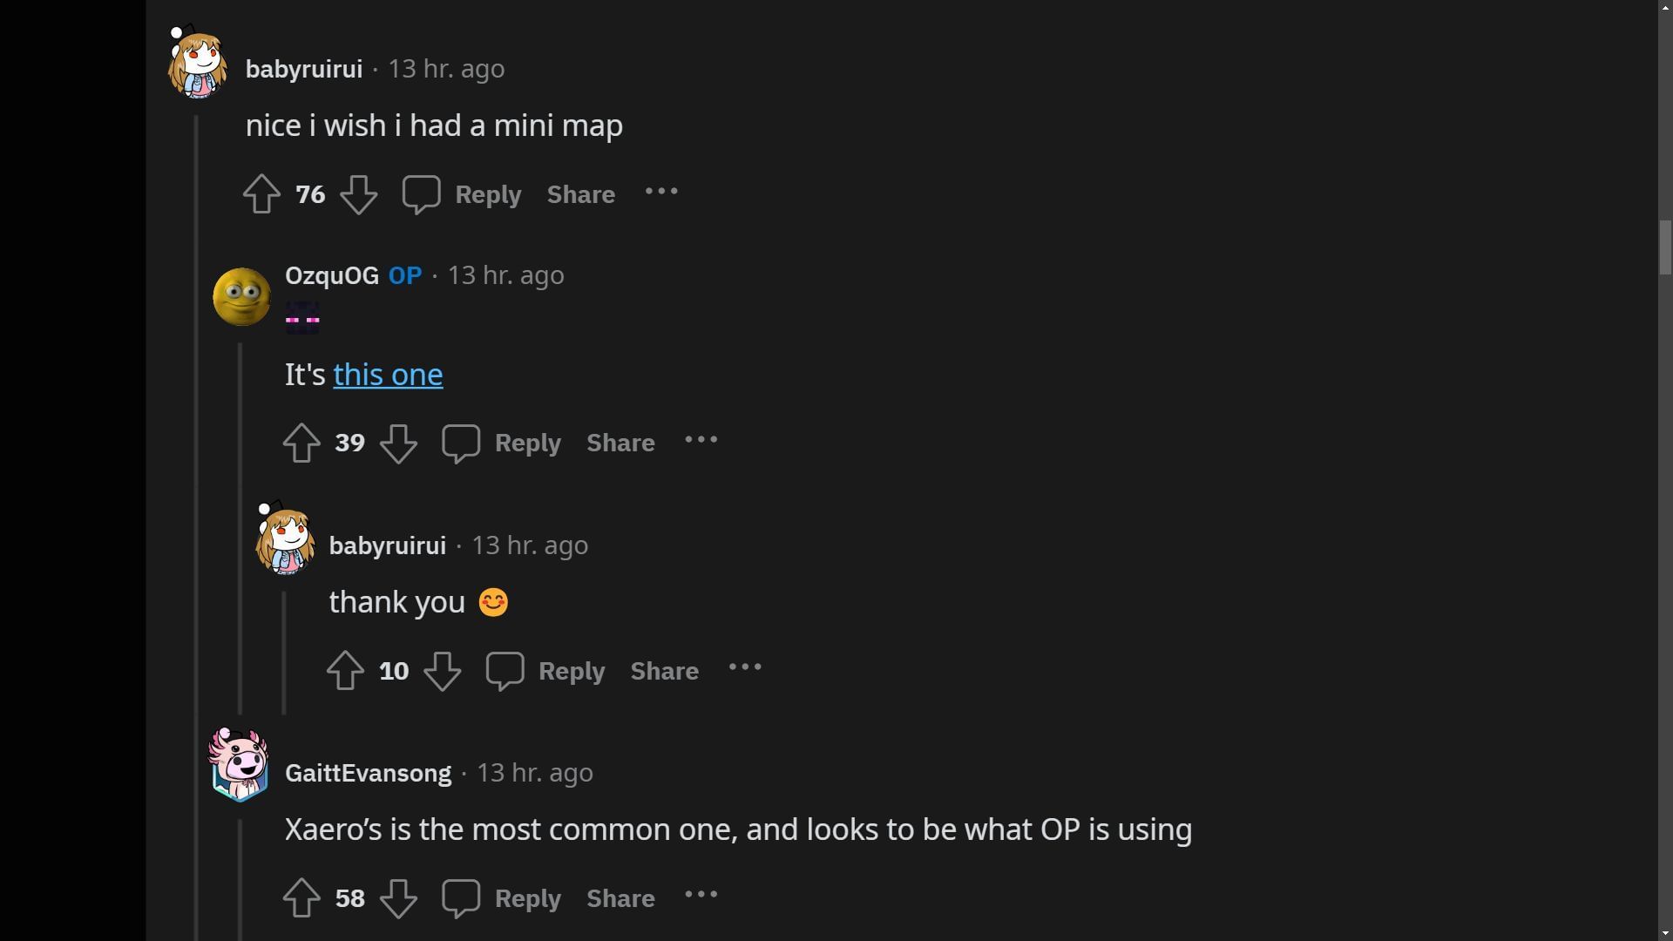The width and height of the screenshot is (1673, 941).
Task: Downvote the "thank you" comment
Action: pos(442,671)
